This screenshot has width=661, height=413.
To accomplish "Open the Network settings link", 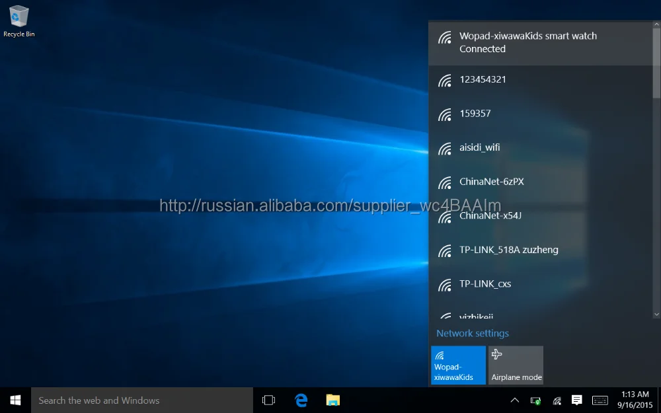I will click(x=473, y=333).
